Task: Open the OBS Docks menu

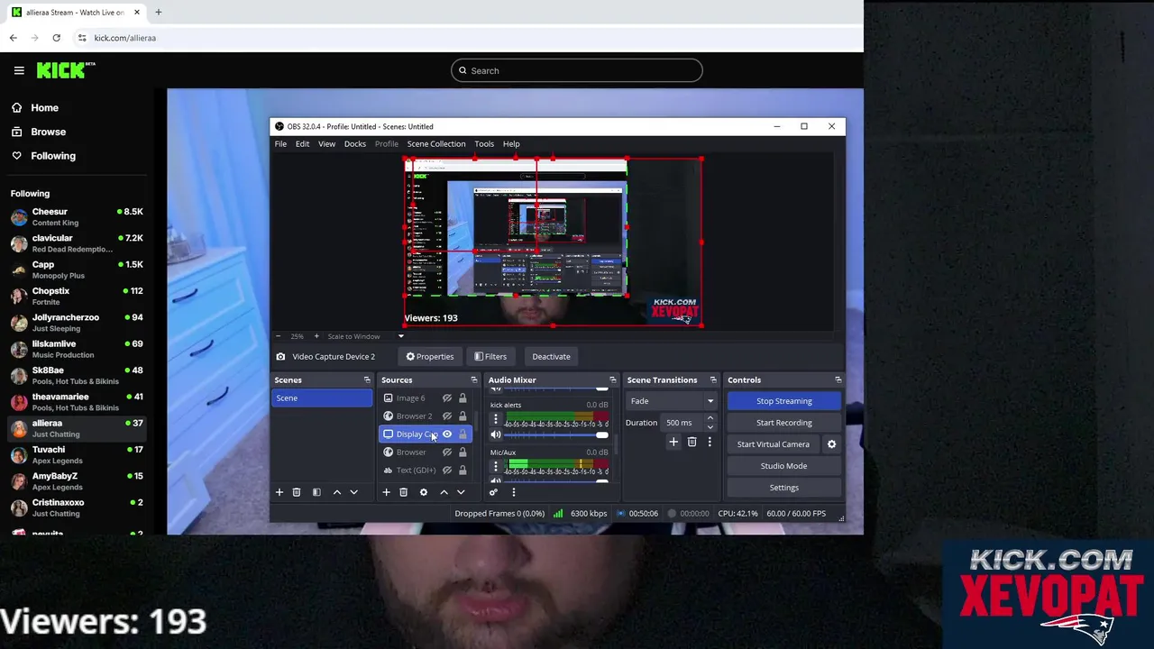Action: [x=354, y=143]
